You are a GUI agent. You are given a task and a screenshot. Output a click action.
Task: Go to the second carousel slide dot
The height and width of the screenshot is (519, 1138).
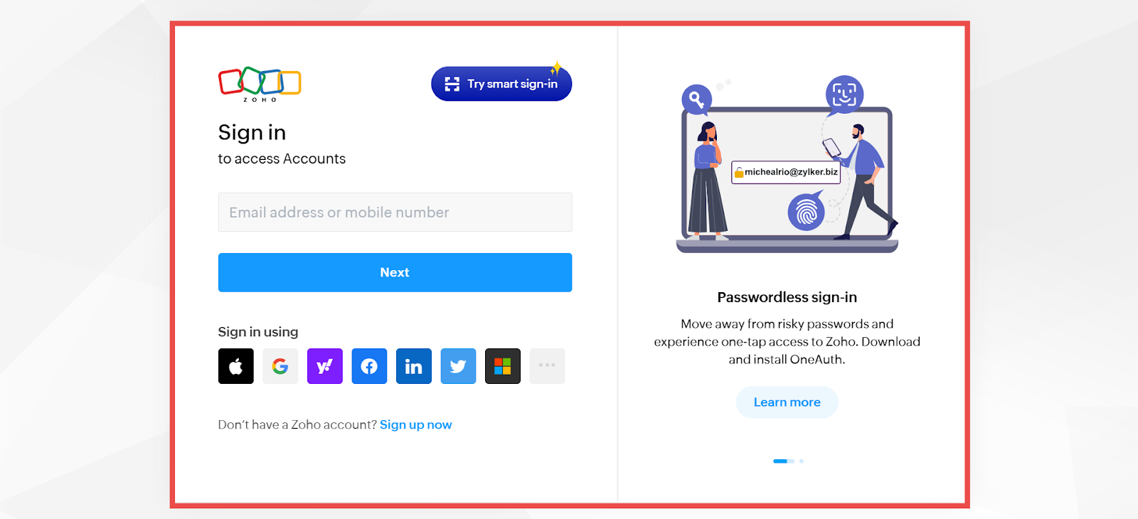(x=802, y=461)
